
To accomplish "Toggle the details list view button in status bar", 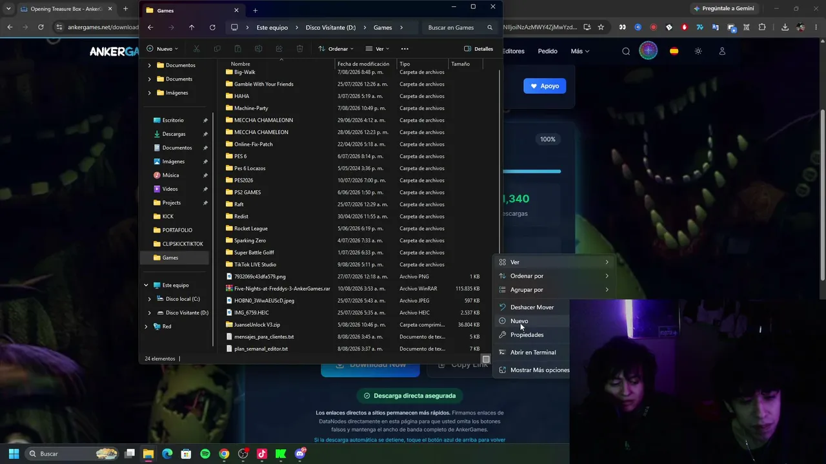I will pyautogui.click(x=486, y=359).
